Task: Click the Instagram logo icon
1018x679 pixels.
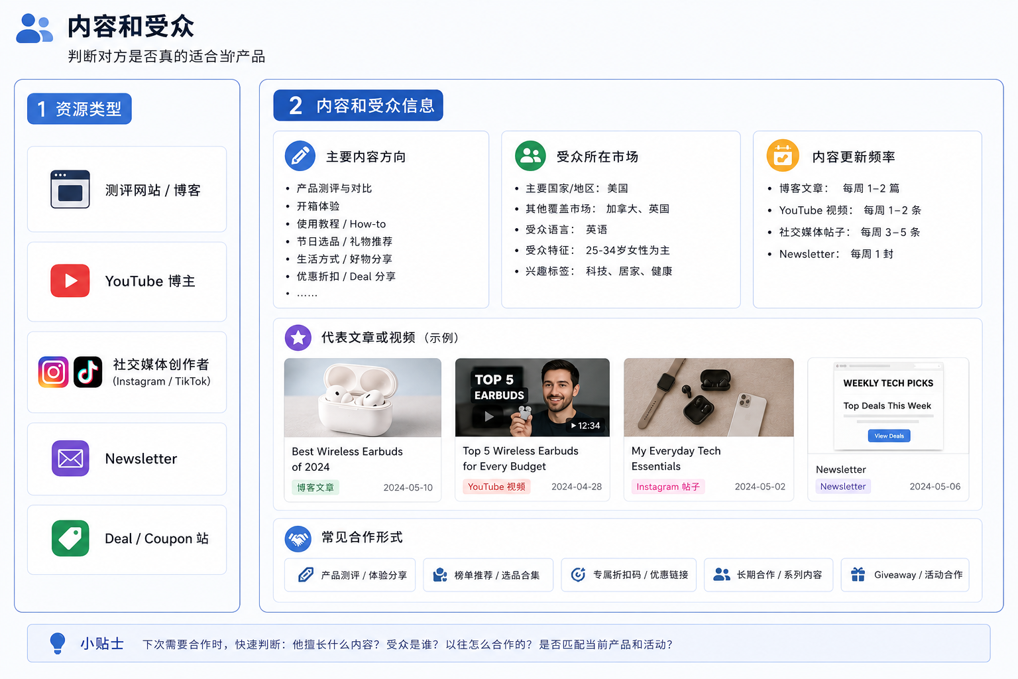Action: [x=54, y=372]
